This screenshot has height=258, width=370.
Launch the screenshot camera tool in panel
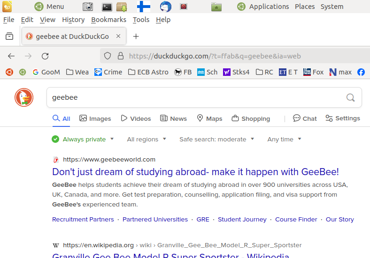pos(88,7)
